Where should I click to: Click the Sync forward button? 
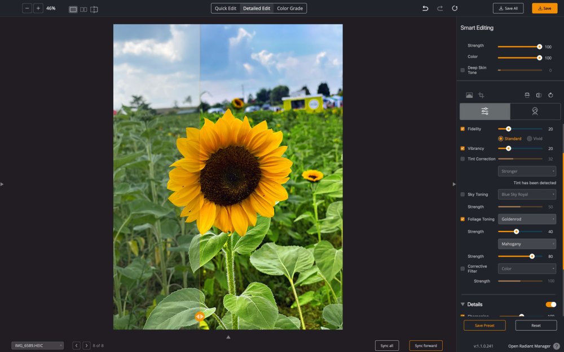click(426, 346)
